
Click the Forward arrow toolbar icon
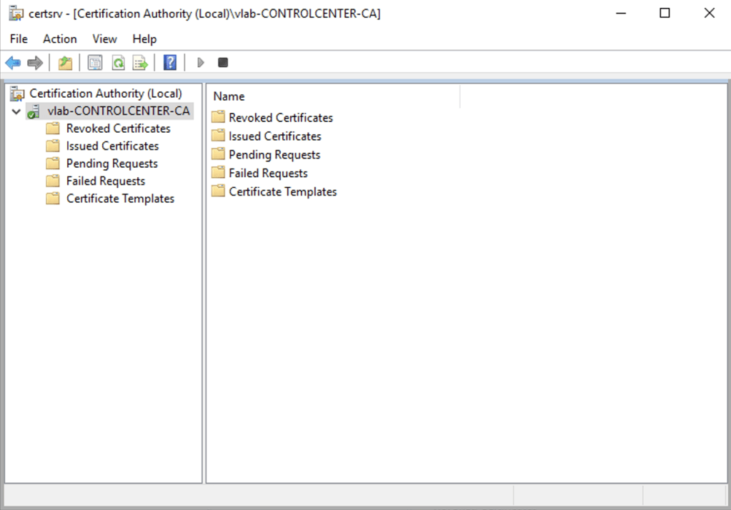35,63
